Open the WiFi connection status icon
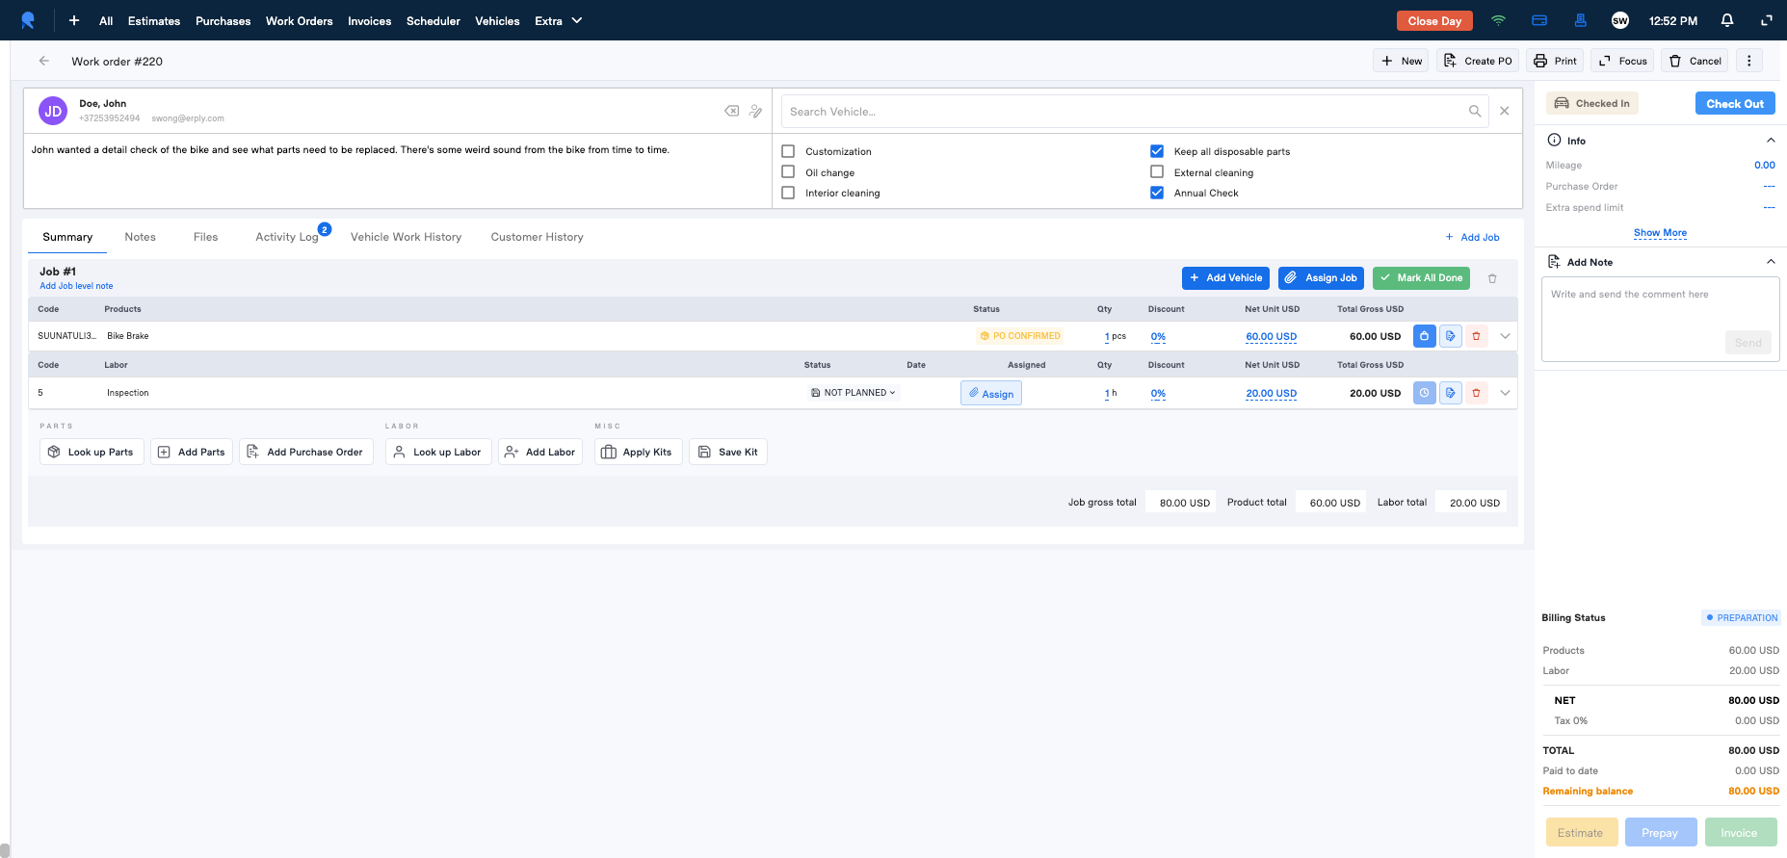1787x858 pixels. coord(1498,20)
